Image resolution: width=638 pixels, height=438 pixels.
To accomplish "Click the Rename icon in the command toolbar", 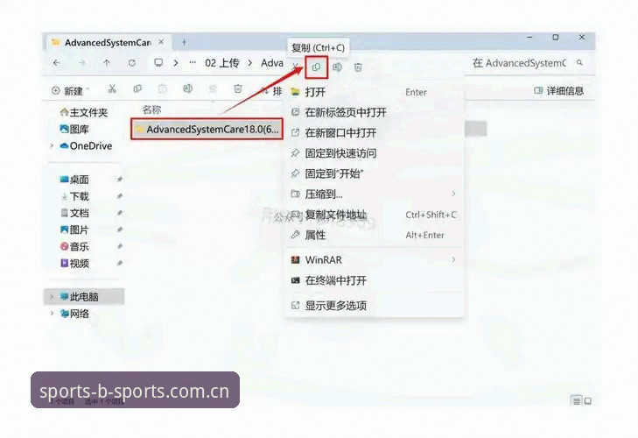I will (187, 88).
